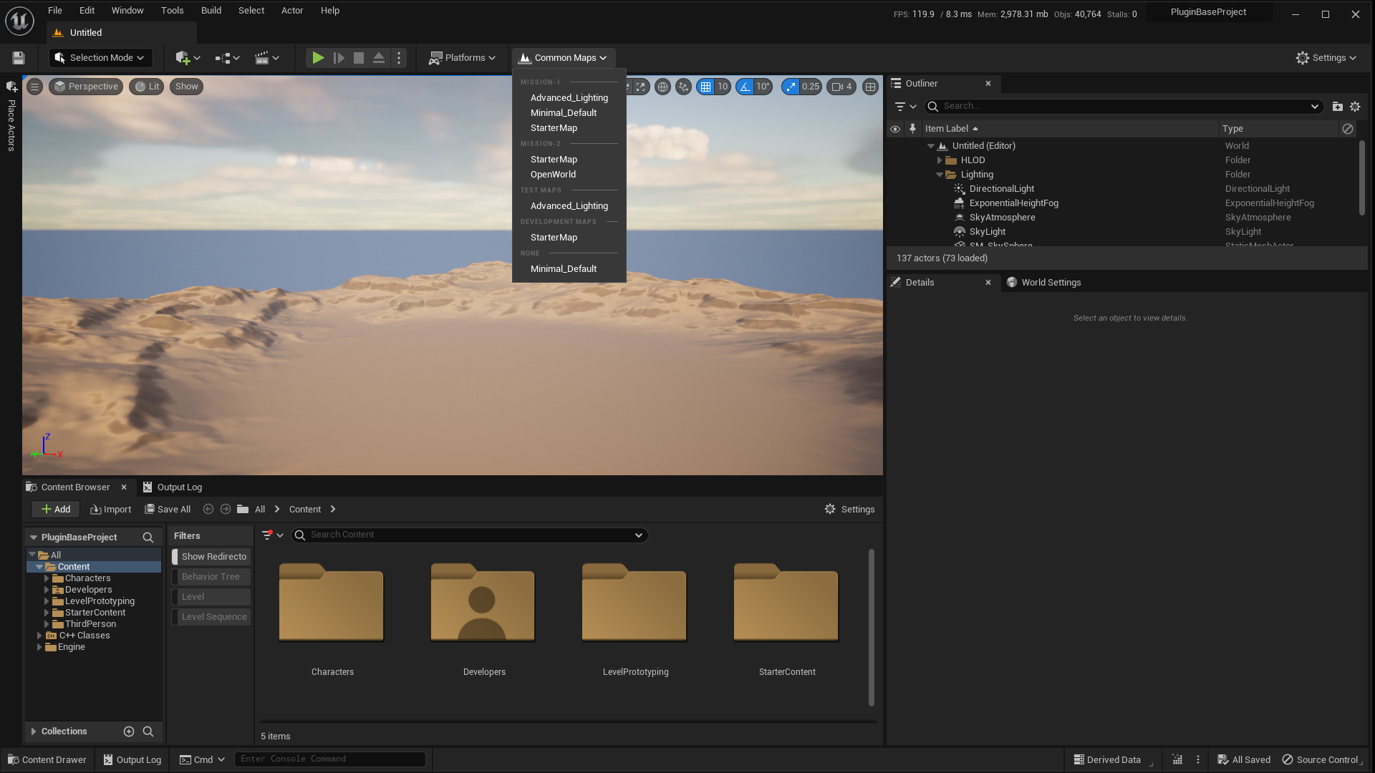Click the Import button in the Content Browser

111,510
